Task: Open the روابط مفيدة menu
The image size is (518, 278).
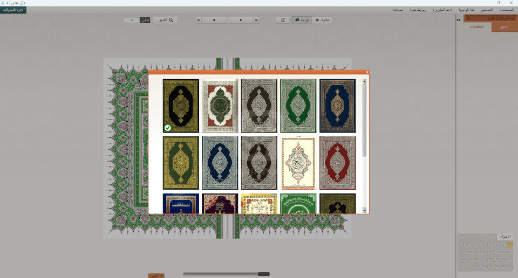Action: (418, 10)
